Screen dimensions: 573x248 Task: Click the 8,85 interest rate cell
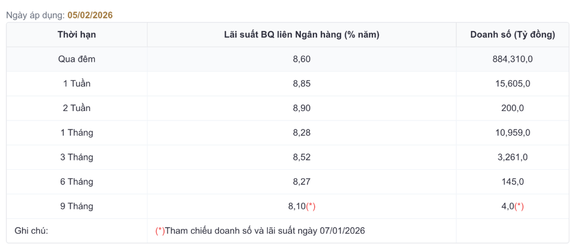coord(301,84)
